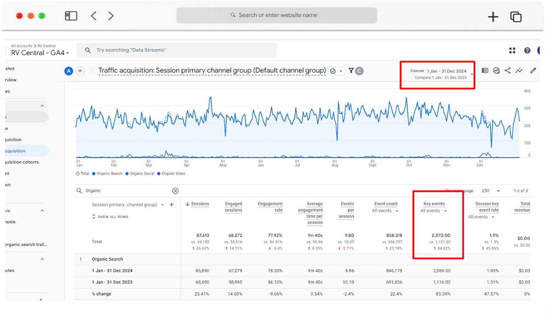Sort by Session key event rate header
Screen dimensions: 545x320
pyautogui.click(x=487, y=207)
